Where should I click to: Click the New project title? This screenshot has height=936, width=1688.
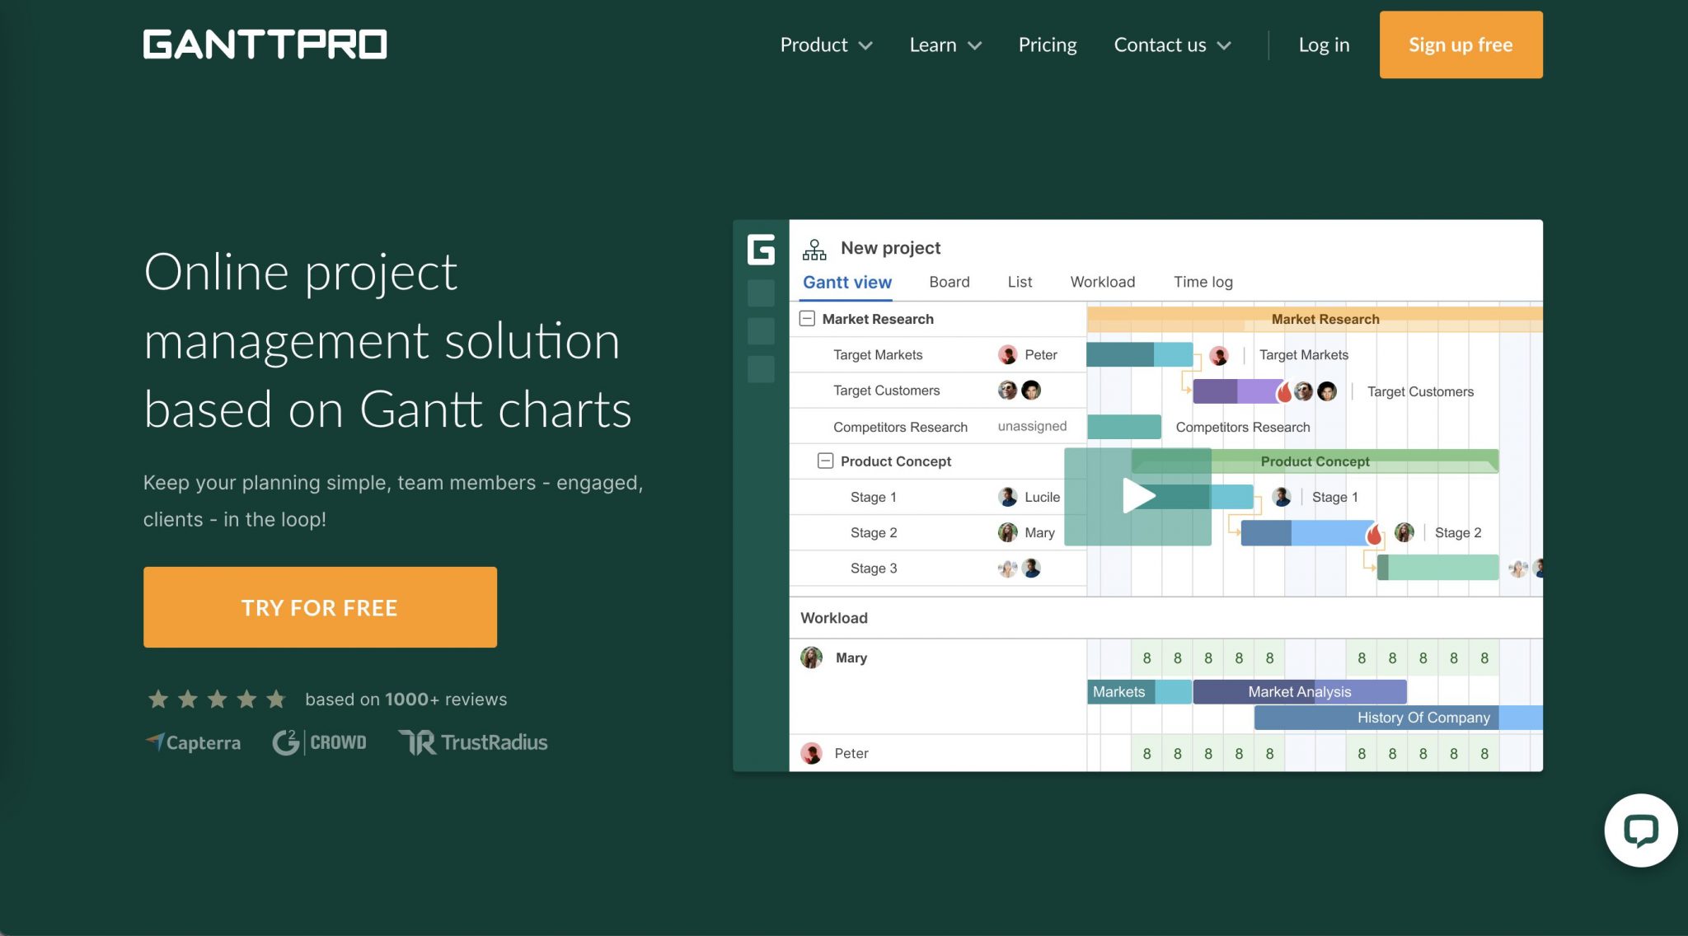[x=890, y=248]
